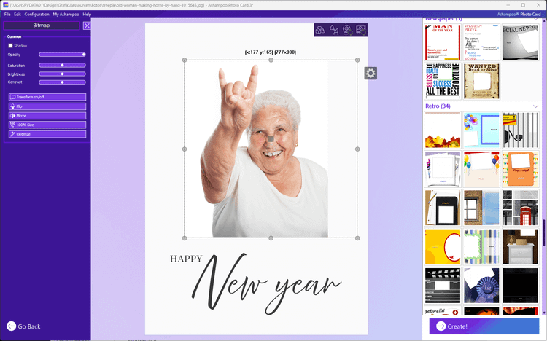547x341 pixels.
Task: Open the Configuration menu
Action: (36, 14)
